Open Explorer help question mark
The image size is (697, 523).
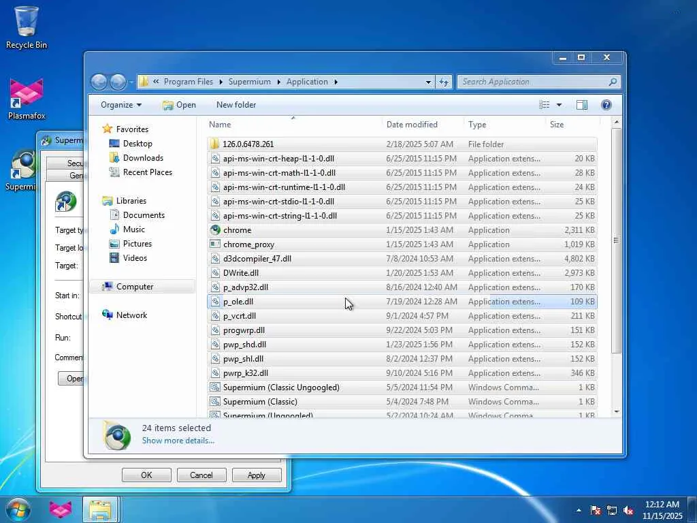pos(606,104)
